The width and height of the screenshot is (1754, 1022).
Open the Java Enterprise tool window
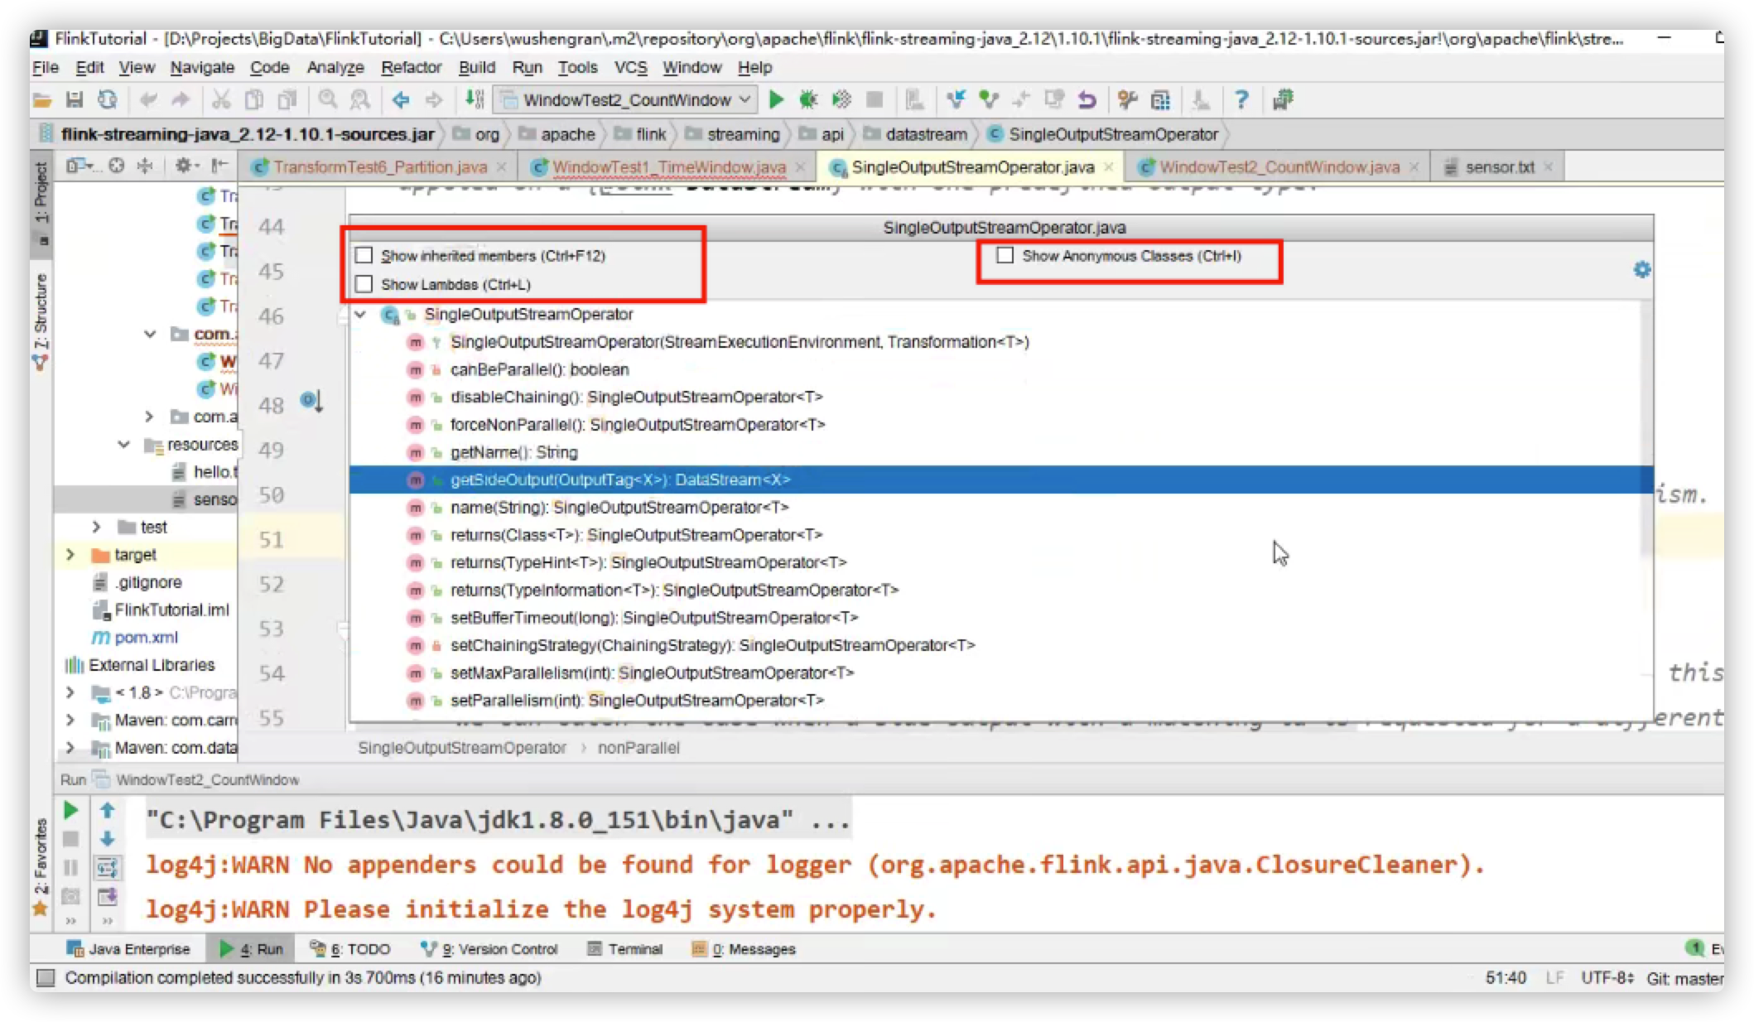pos(128,949)
